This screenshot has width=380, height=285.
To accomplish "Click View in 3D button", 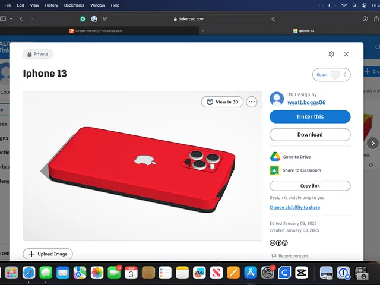I will point(222,102).
